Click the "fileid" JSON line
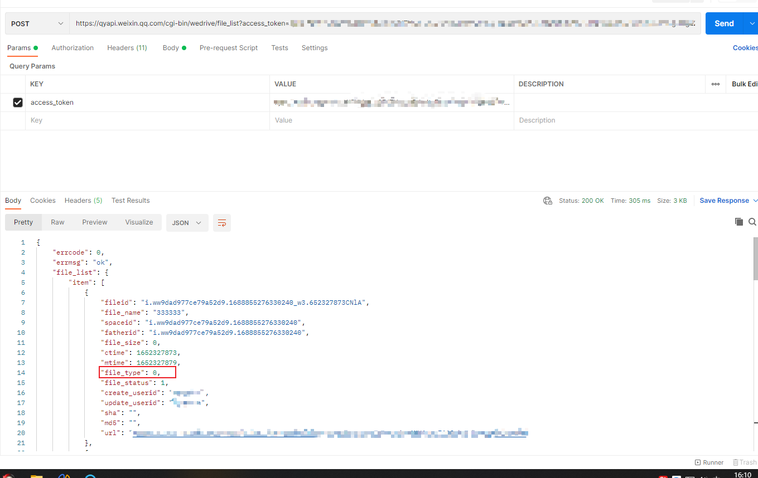 tap(235, 303)
